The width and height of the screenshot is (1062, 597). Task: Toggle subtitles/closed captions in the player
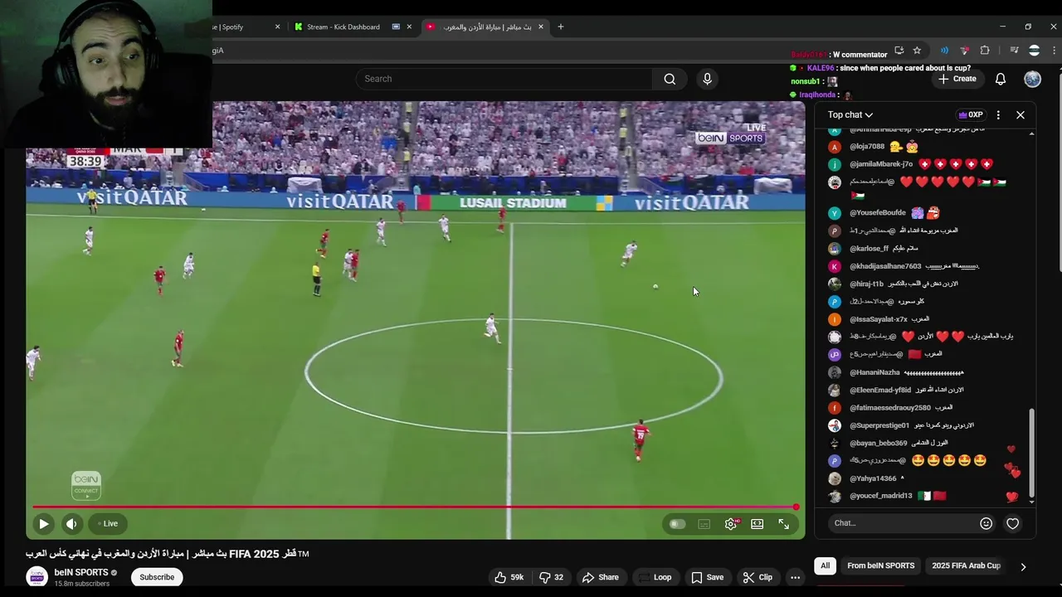[704, 524]
